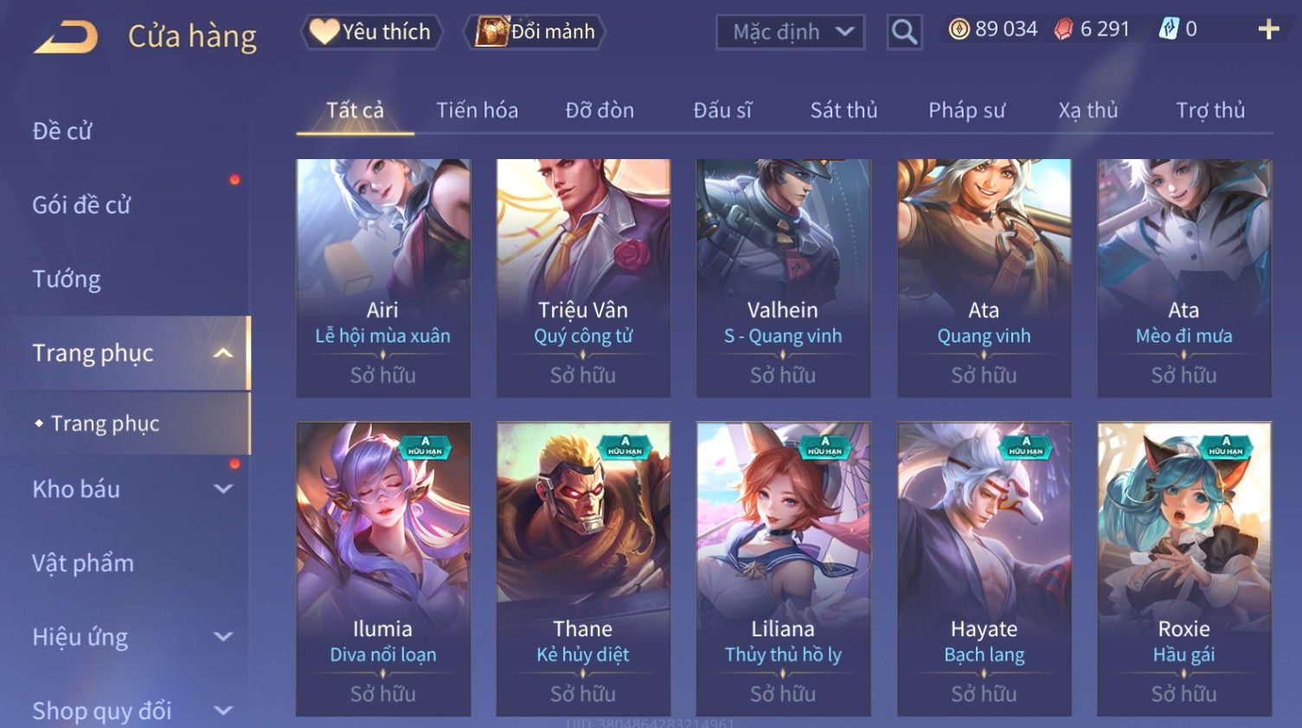Expand the Shop quy đổi section

tap(223, 711)
